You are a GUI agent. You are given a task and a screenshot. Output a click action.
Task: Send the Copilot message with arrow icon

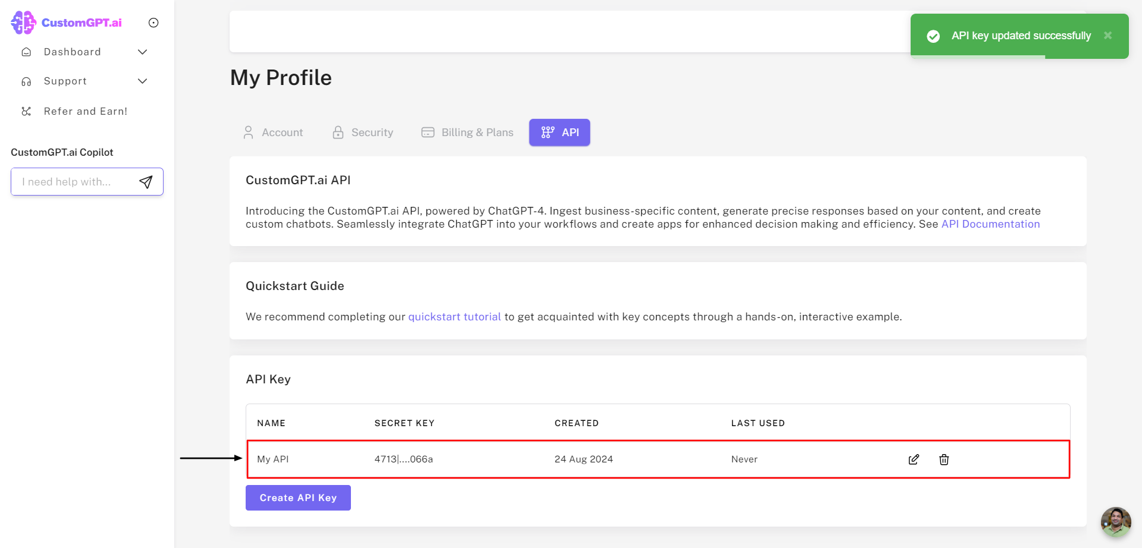[x=146, y=182]
